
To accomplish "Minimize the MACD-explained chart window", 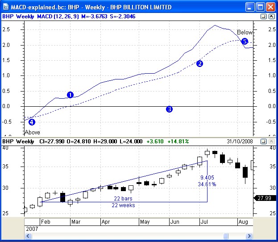I will click(x=249, y=7).
